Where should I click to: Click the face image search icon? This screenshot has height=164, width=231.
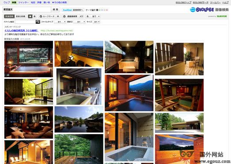pos(64,16)
